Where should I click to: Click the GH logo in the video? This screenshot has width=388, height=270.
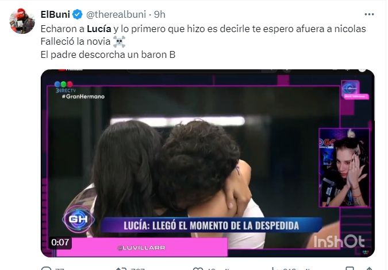tap(78, 219)
